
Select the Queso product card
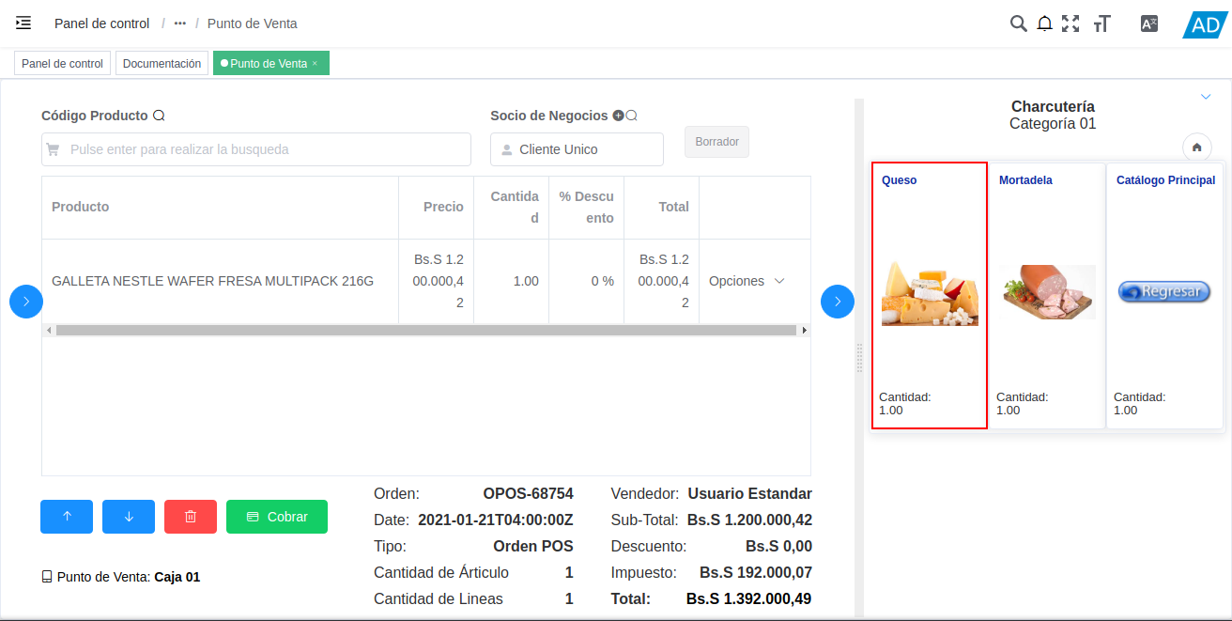click(x=930, y=295)
